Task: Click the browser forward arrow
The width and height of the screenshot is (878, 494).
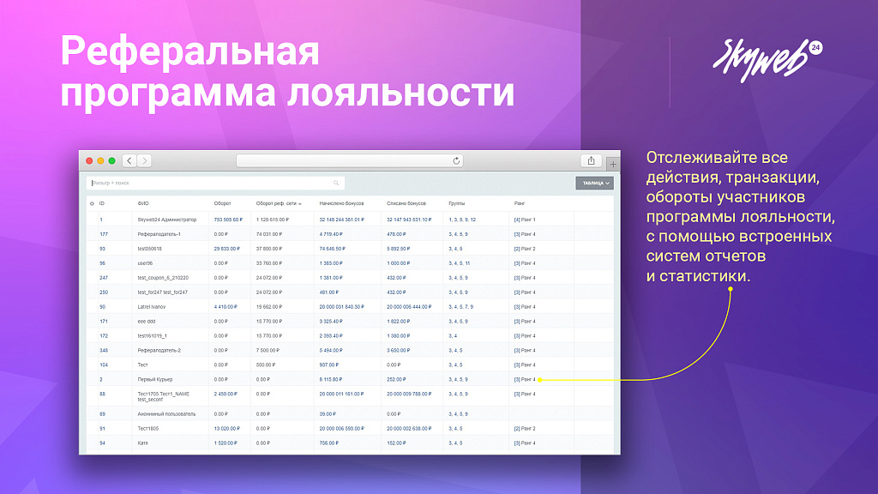Action: [143, 161]
